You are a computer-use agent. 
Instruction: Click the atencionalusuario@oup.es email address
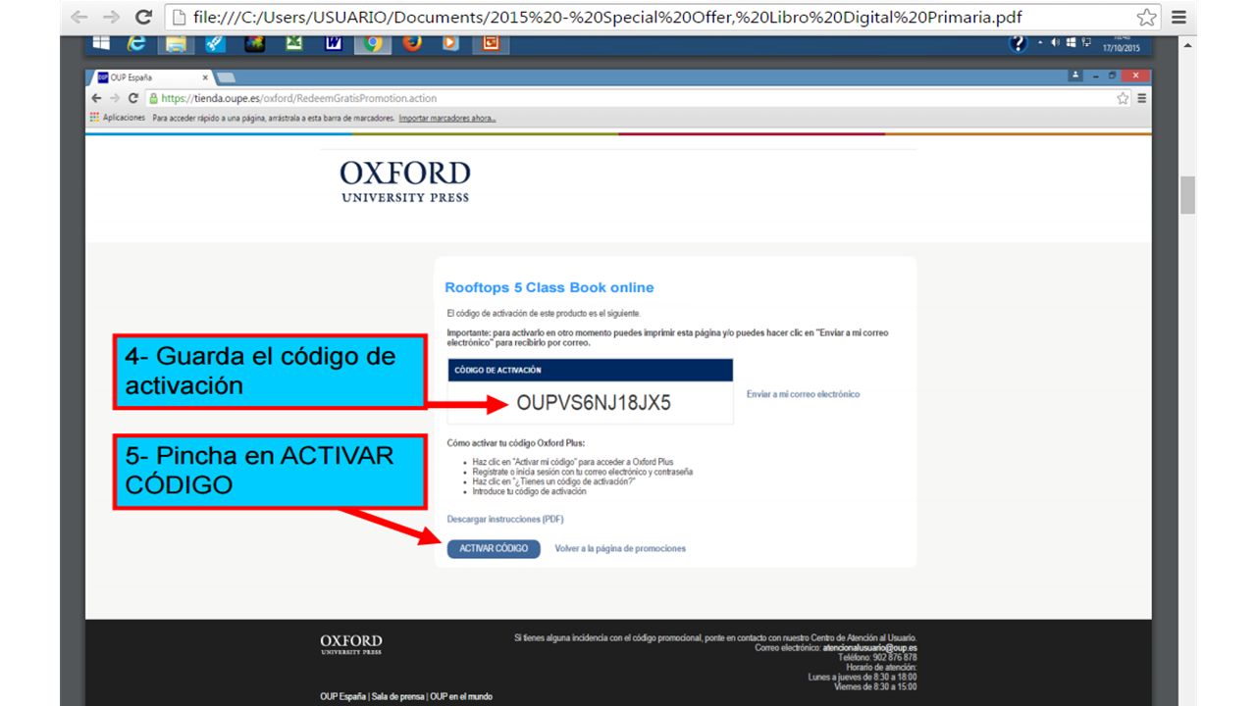[x=869, y=648]
